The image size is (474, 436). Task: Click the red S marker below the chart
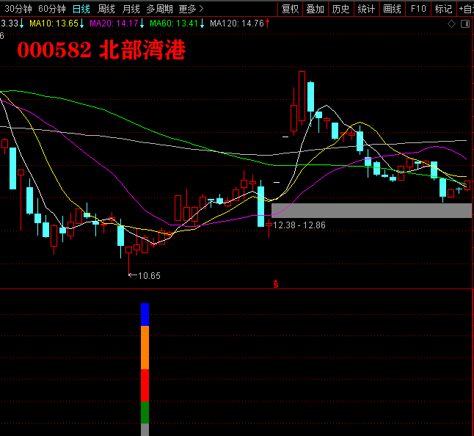pyautogui.click(x=276, y=283)
